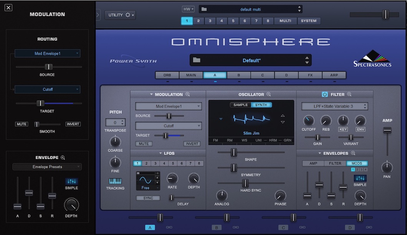Toggle link icon next to layer D
Viewport: 407px width, 235px height.
click(369, 227)
